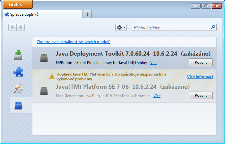
Task: Open the Appearance palette category
Action: coord(18,89)
